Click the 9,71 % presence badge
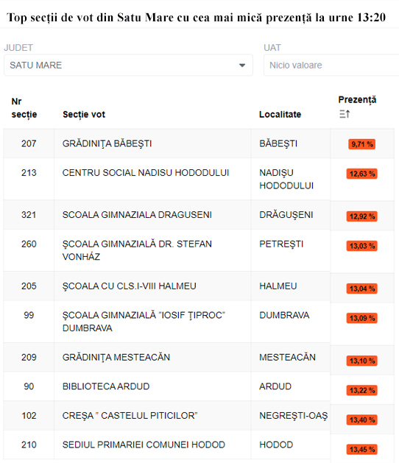 pyautogui.click(x=361, y=144)
